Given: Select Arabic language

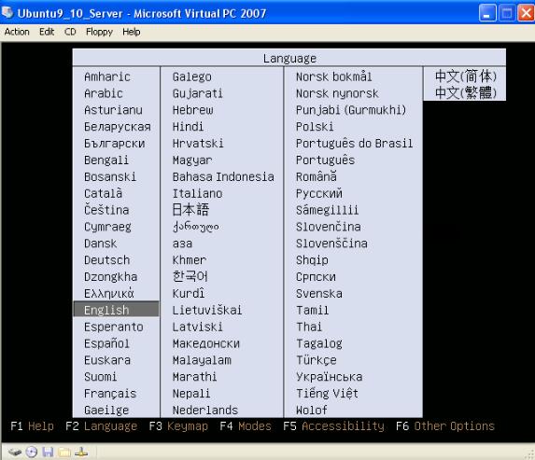Looking at the screenshot, I should click(x=104, y=93).
